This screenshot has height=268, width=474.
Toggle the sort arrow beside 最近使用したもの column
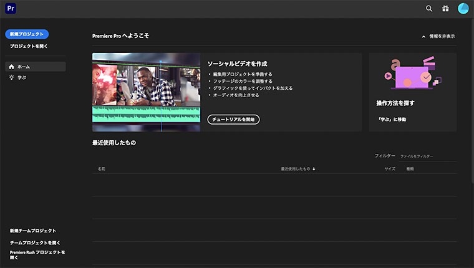314,169
